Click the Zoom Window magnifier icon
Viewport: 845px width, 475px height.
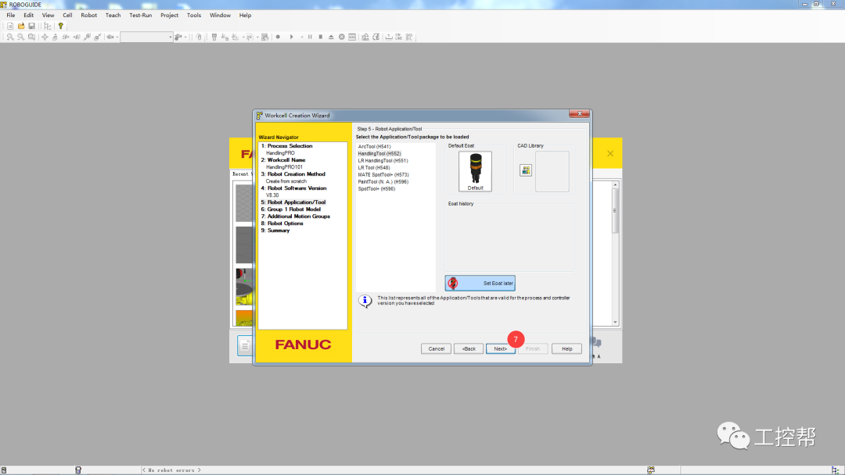pos(32,37)
